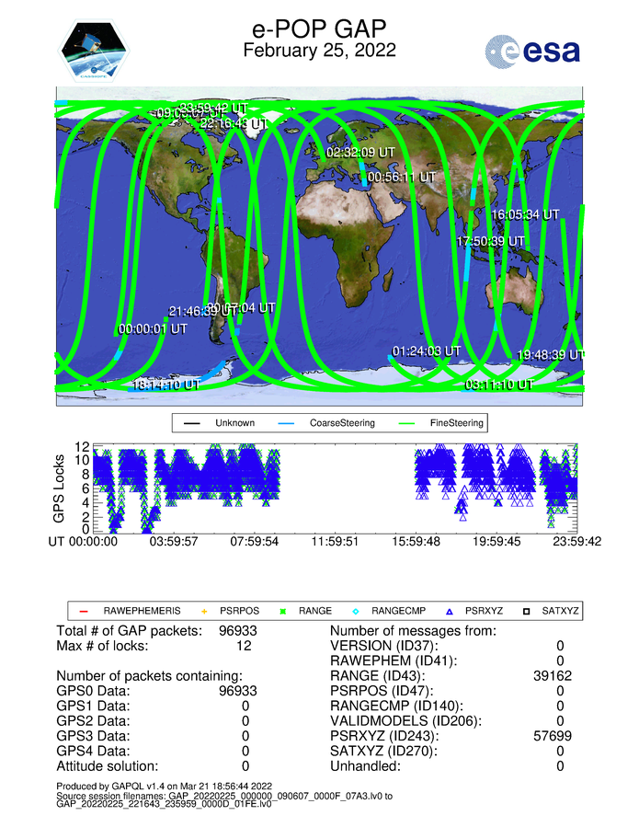Select the 16:05:34 UT track label

pos(525,214)
